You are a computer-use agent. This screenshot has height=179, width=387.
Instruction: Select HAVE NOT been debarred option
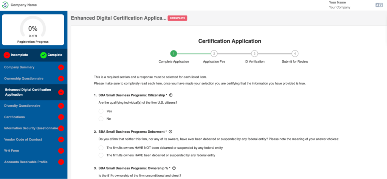[101, 148]
